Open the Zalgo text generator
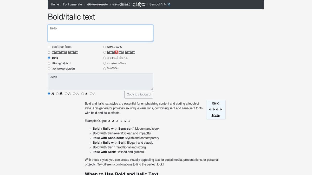Image resolution: width=312 pixels, height=175 pixels. pos(139,4)
